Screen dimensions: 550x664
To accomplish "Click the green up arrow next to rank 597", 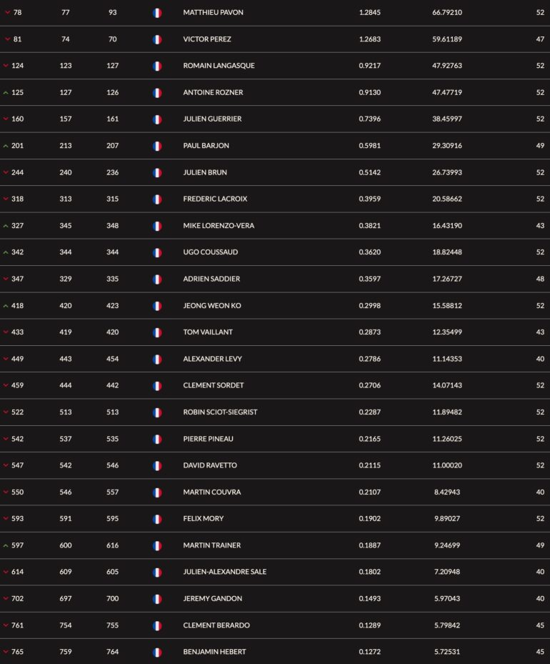I will [6, 545].
